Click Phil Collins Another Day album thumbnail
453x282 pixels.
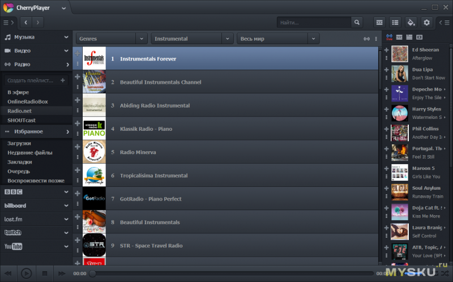click(400, 133)
